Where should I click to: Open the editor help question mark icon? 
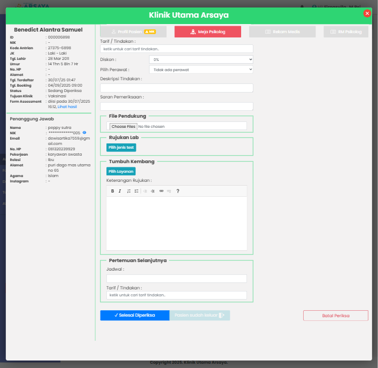coord(178,191)
